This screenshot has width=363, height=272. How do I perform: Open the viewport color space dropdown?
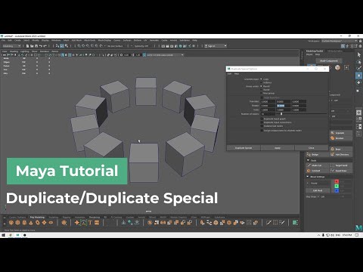165,54
